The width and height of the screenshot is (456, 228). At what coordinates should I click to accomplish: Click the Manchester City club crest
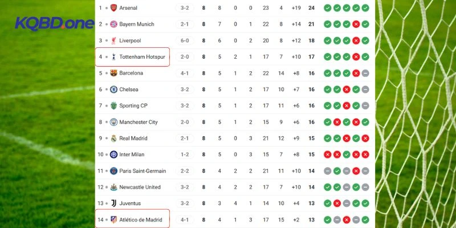(x=113, y=122)
